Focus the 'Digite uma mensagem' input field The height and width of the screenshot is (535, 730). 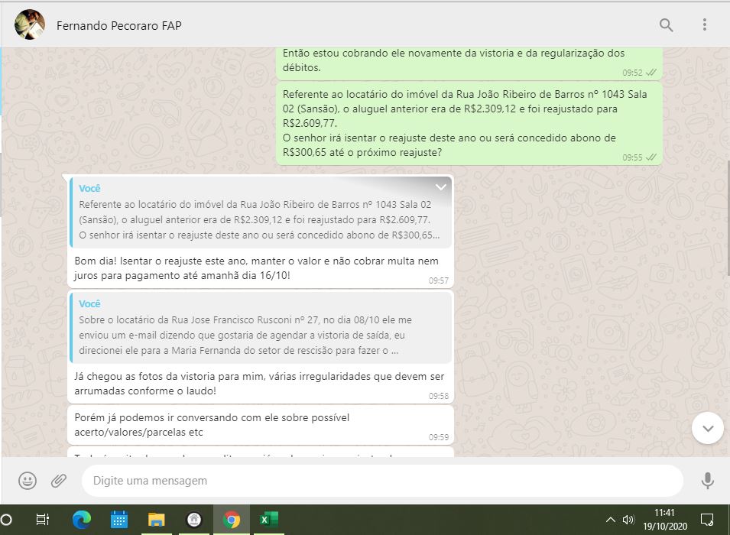coord(382,481)
